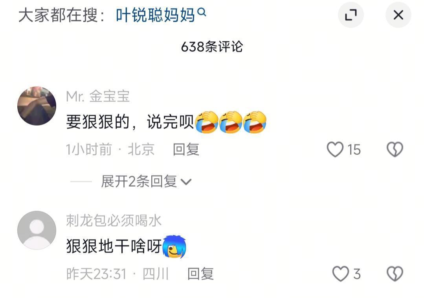Tap the first crying-laughing emoji
The height and width of the screenshot is (298, 424).
pos(207,122)
